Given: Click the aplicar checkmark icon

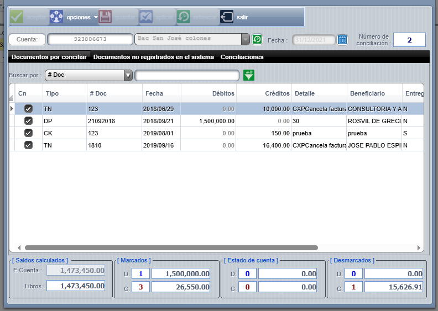Looking at the screenshot, I should point(146,17).
